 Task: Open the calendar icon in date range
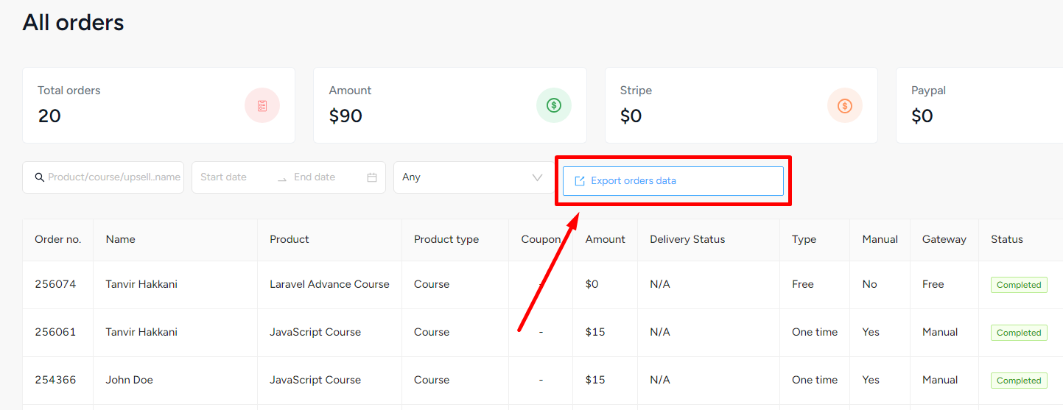point(372,177)
